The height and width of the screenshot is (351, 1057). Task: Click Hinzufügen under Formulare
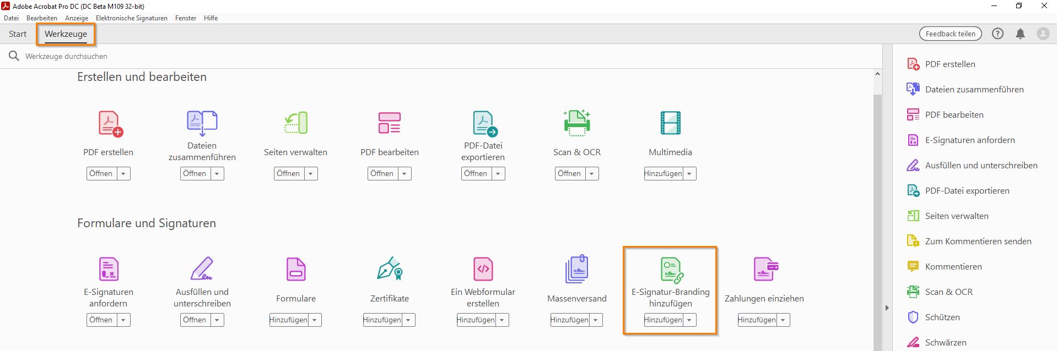[x=289, y=320]
